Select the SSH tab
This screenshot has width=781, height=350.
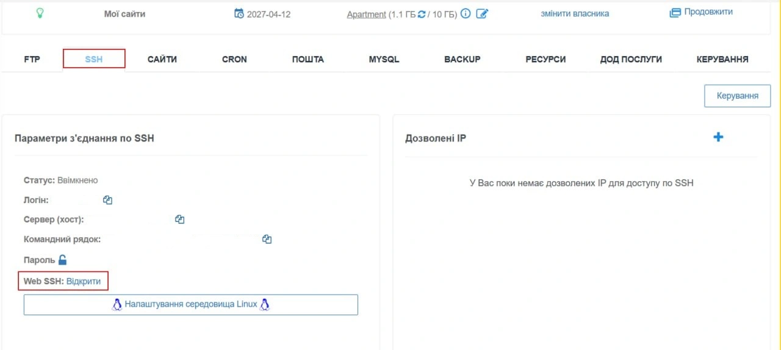[94, 59]
